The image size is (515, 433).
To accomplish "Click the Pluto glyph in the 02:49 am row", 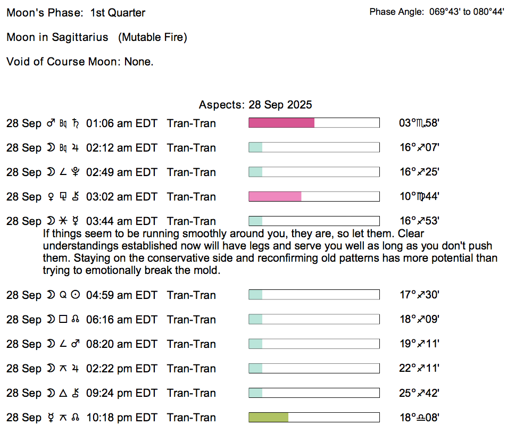I will 76,172.
